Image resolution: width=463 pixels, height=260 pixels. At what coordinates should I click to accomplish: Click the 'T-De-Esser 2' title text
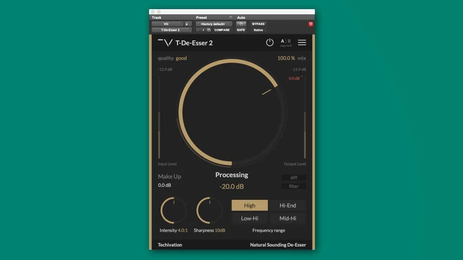tap(194, 43)
